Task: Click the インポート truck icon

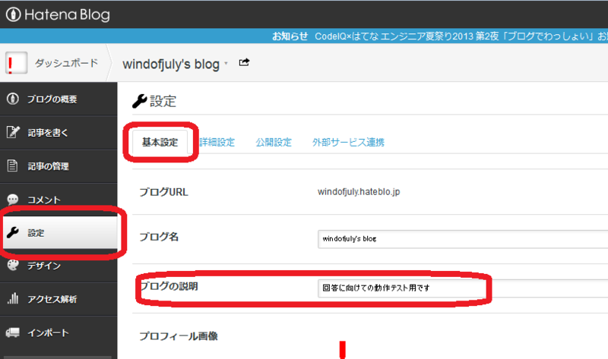Action: tap(13, 332)
